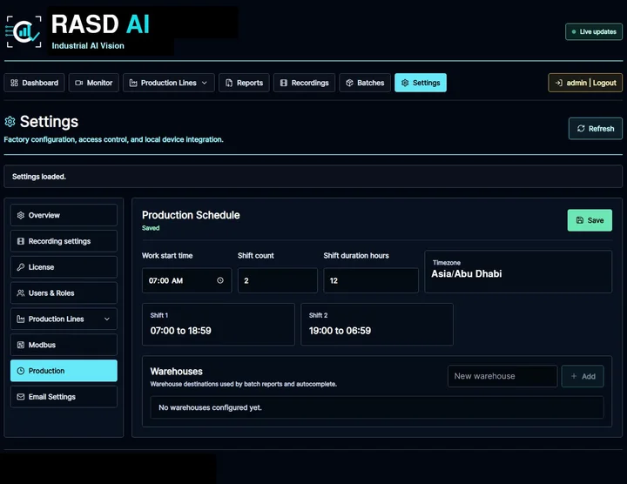This screenshot has width=627, height=484.
Task: Click the Live updates indicator
Action: coord(594,31)
